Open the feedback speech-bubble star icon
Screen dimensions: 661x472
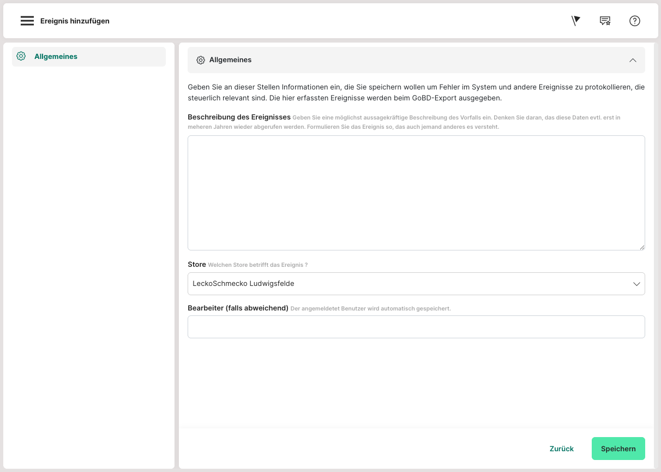point(605,21)
